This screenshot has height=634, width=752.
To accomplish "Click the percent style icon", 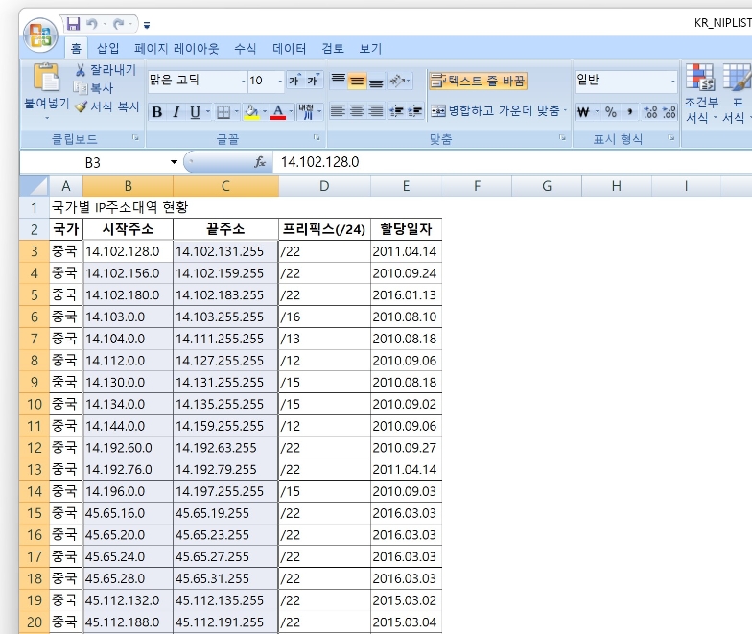I will pyautogui.click(x=610, y=112).
